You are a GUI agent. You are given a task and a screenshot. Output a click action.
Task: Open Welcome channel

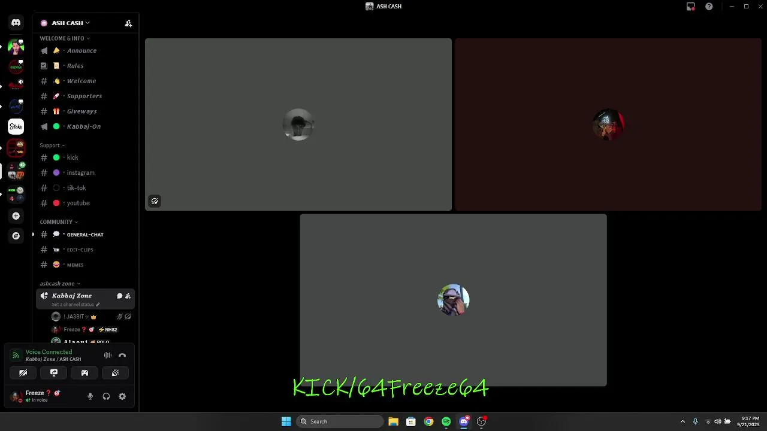(x=86, y=81)
